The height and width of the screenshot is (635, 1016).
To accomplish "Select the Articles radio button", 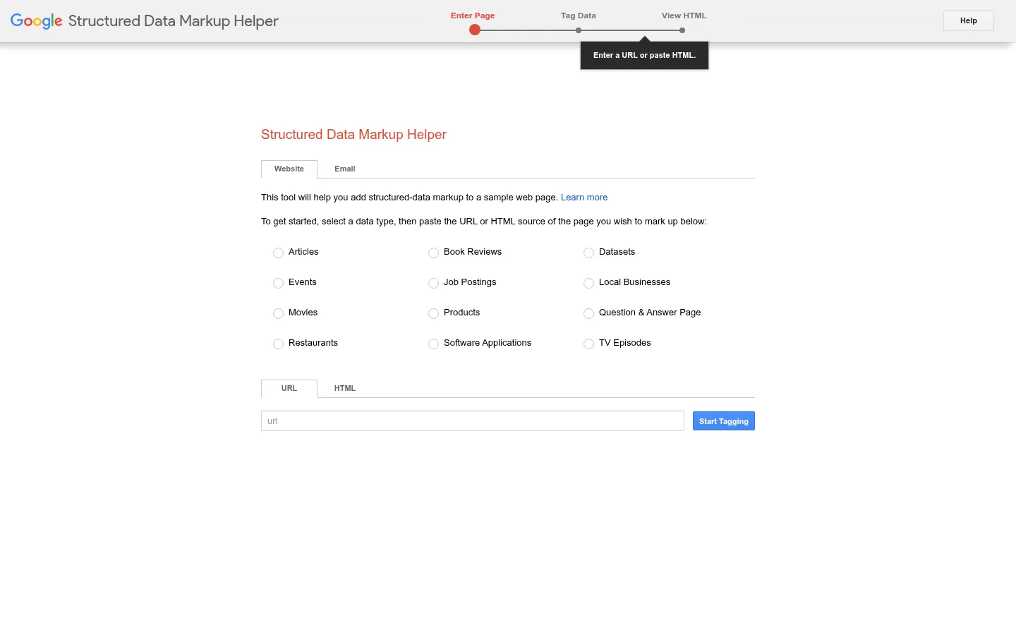I will point(278,253).
